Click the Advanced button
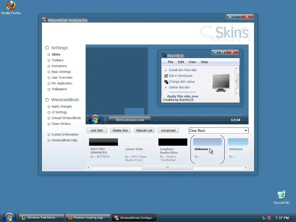The height and width of the screenshot is (222, 296). pyautogui.click(x=168, y=130)
